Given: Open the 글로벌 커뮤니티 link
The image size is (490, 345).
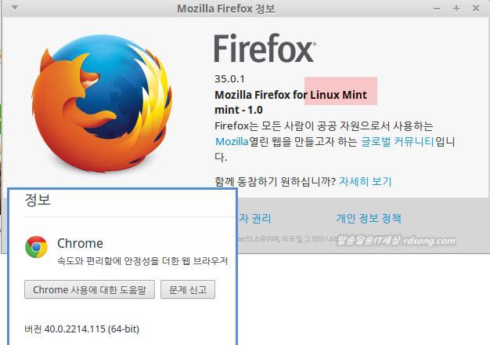Looking at the screenshot, I should [397, 141].
